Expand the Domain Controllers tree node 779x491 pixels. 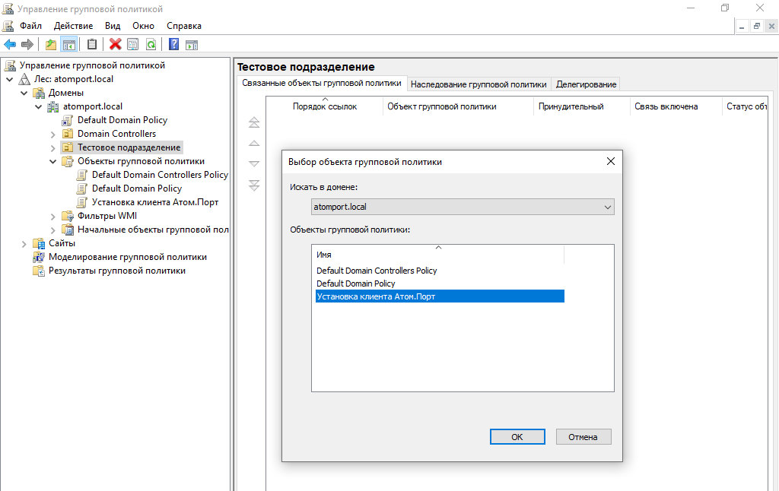pos(53,135)
